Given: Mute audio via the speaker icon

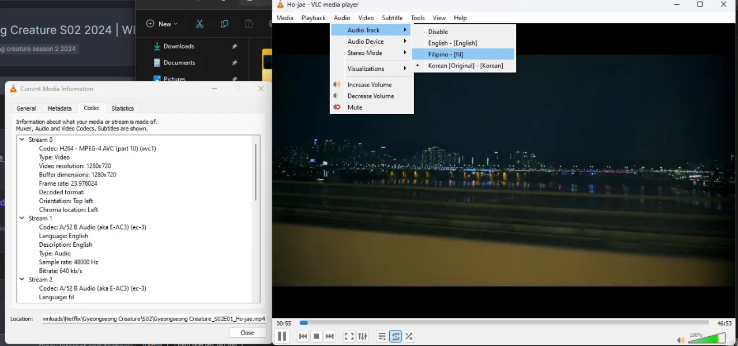Looking at the screenshot, I should coord(681,340).
